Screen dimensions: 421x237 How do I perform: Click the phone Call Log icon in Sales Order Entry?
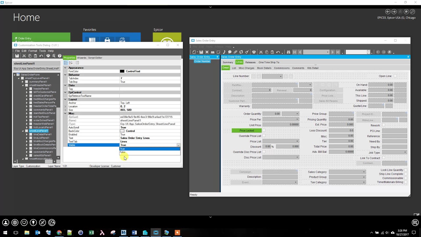[x=224, y=52]
